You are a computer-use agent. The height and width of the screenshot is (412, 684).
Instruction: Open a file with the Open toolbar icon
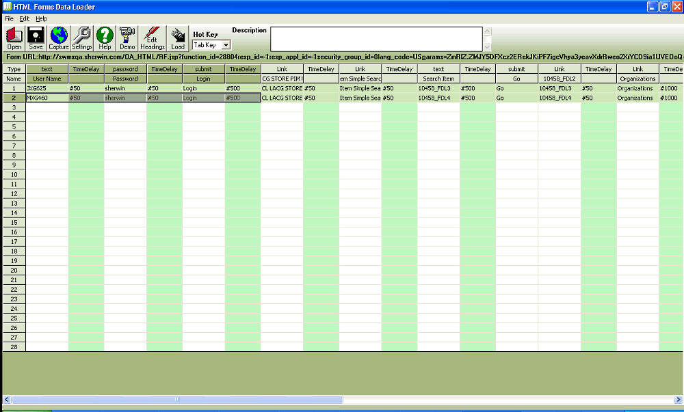[x=14, y=38]
